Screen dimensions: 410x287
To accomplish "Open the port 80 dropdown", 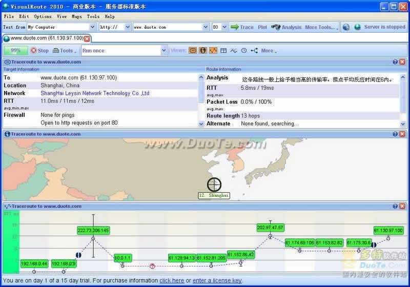I will pos(224,27).
